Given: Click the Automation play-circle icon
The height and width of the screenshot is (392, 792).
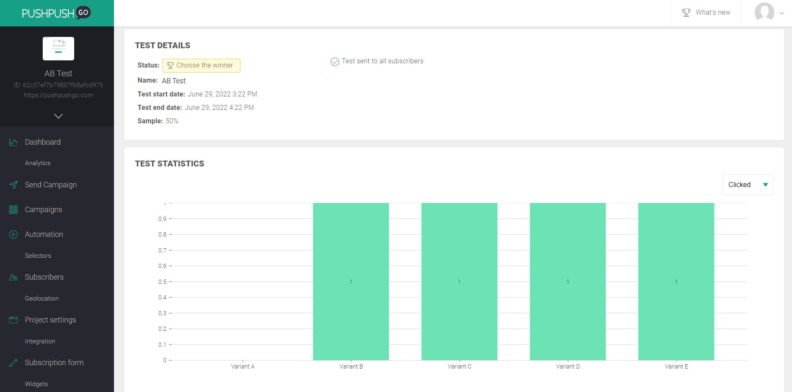Looking at the screenshot, I should [13, 234].
